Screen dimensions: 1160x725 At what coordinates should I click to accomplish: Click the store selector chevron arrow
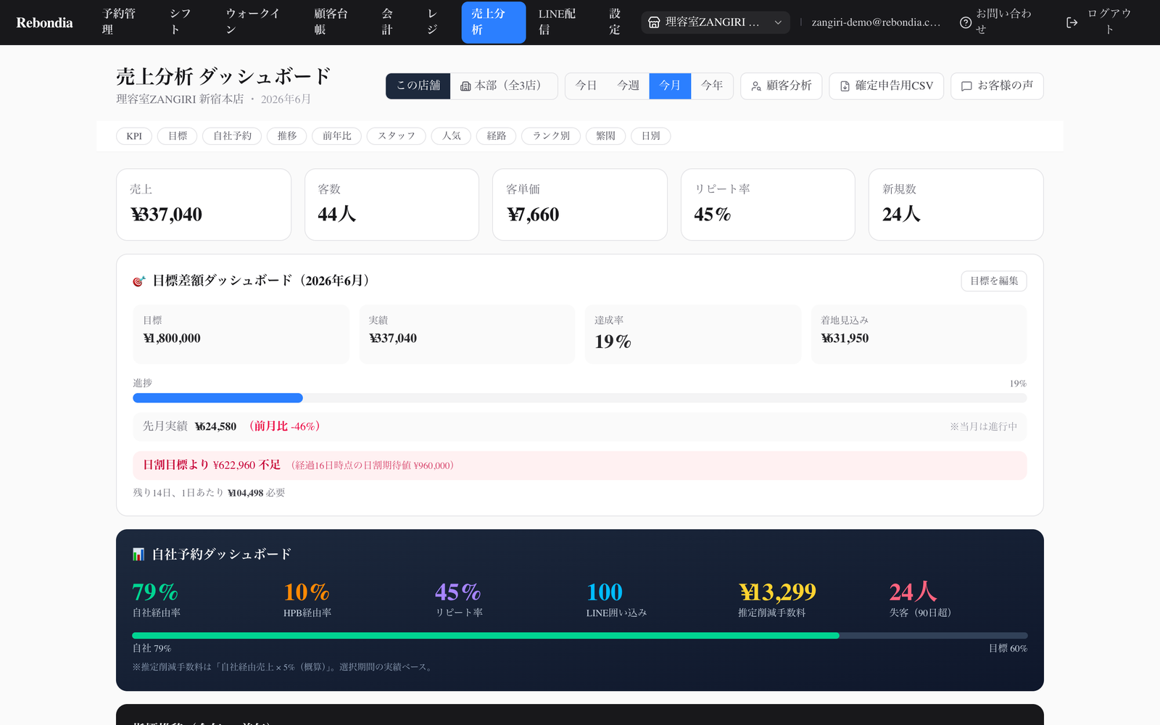pos(778,22)
